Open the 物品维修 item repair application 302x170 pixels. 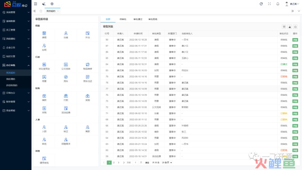(x=88, y=66)
